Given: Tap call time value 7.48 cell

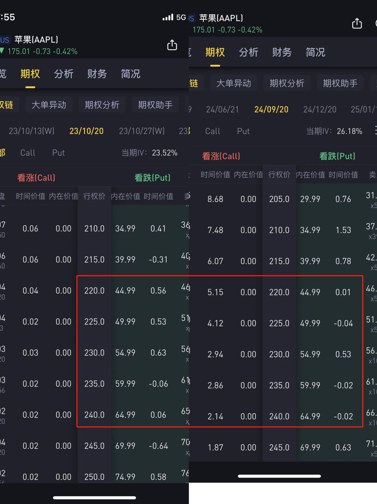Looking at the screenshot, I should coord(215,230).
